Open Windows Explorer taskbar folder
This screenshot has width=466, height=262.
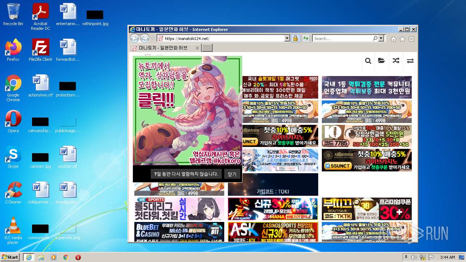coord(41,257)
